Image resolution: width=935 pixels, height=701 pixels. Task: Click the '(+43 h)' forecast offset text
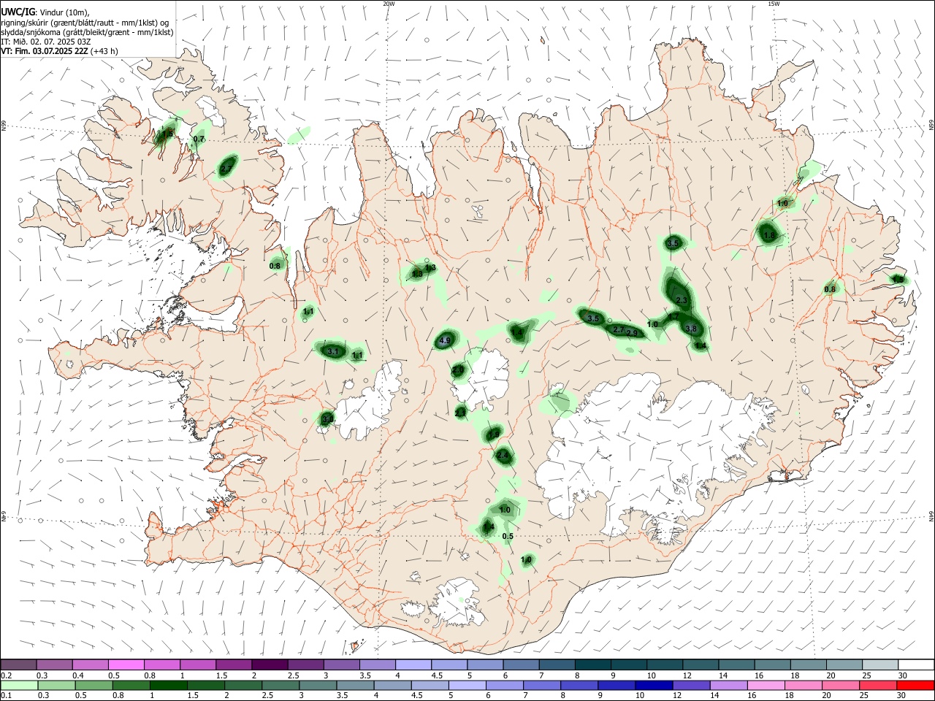coord(106,51)
